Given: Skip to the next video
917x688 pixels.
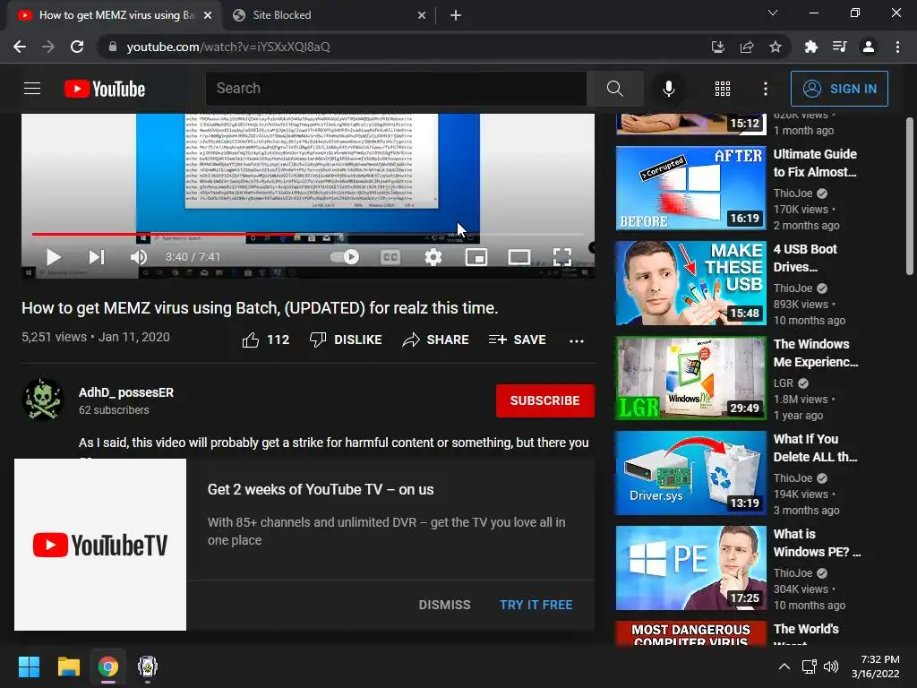Looking at the screenshot, I should (x=97, y=257).
